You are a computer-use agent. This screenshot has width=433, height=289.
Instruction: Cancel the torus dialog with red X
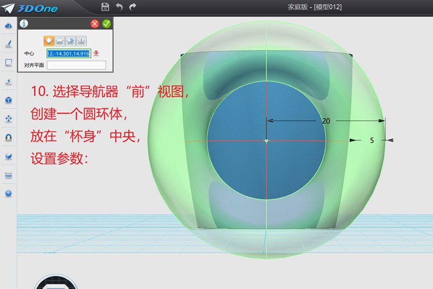(95, 24)
